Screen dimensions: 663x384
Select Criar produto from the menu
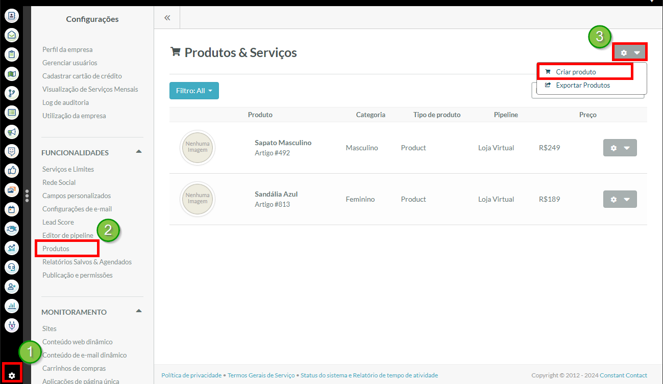[x=576, y=72]
